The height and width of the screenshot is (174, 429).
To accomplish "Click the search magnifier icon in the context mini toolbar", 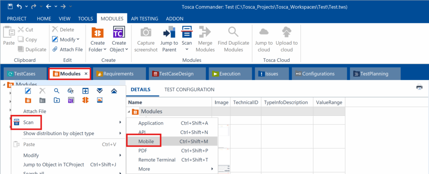I will point(57,91).
